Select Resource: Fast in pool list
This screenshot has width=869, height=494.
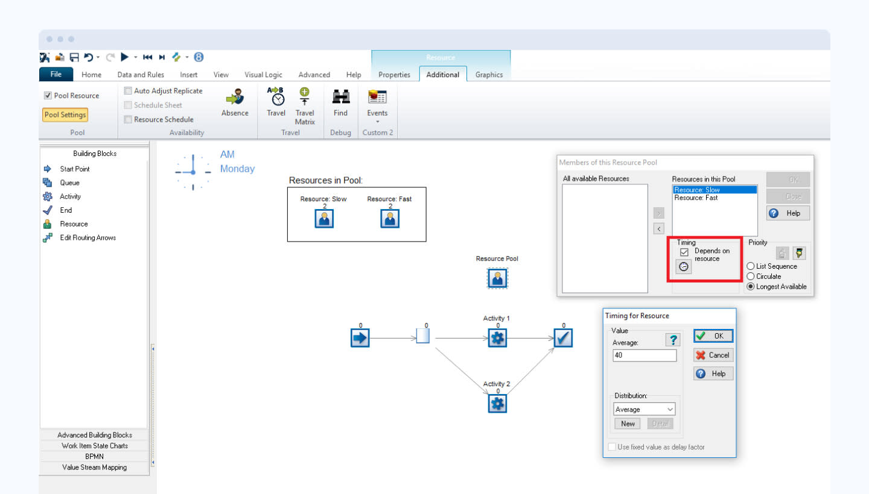[696, 198]
